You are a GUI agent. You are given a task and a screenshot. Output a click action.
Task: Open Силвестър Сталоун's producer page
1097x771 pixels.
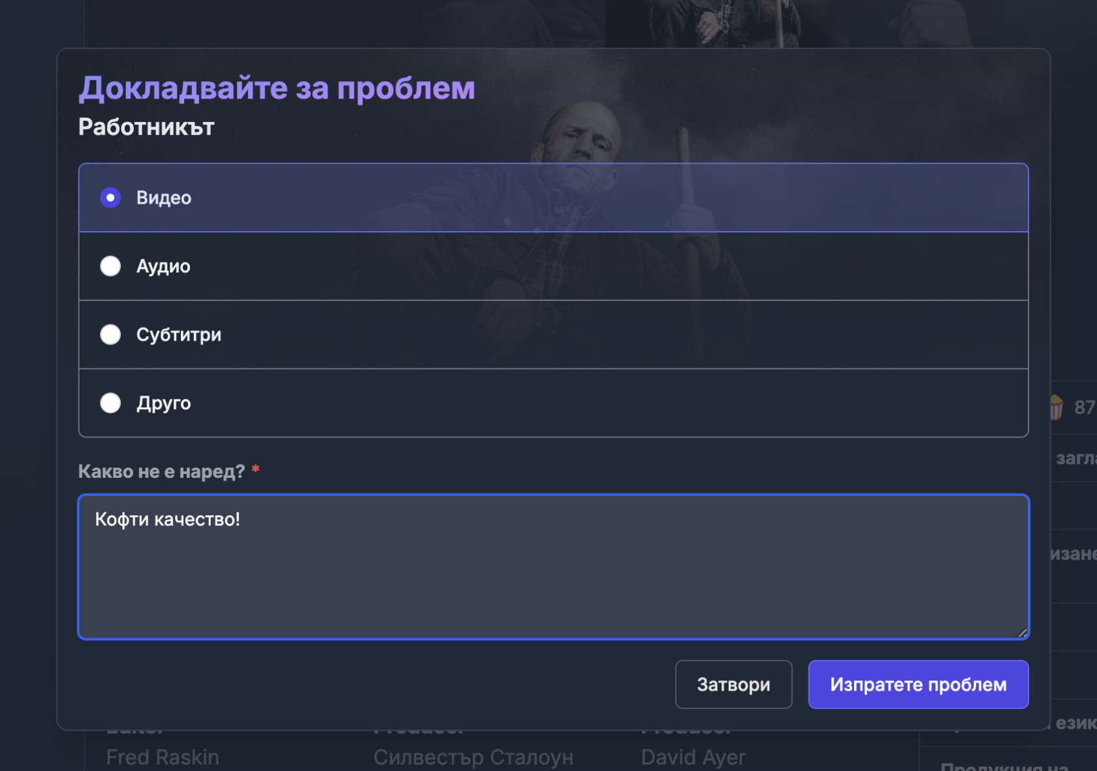(x=474, y=757)
